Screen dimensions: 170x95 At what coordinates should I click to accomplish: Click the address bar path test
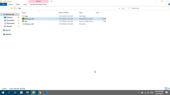click(x=19, y=8)
